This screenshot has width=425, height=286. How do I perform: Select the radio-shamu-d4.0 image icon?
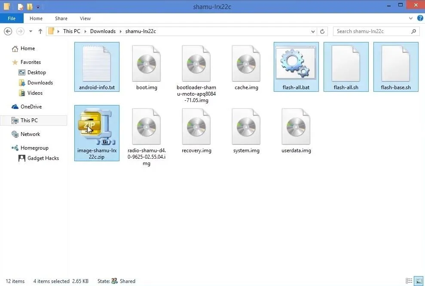pos(147,126)
